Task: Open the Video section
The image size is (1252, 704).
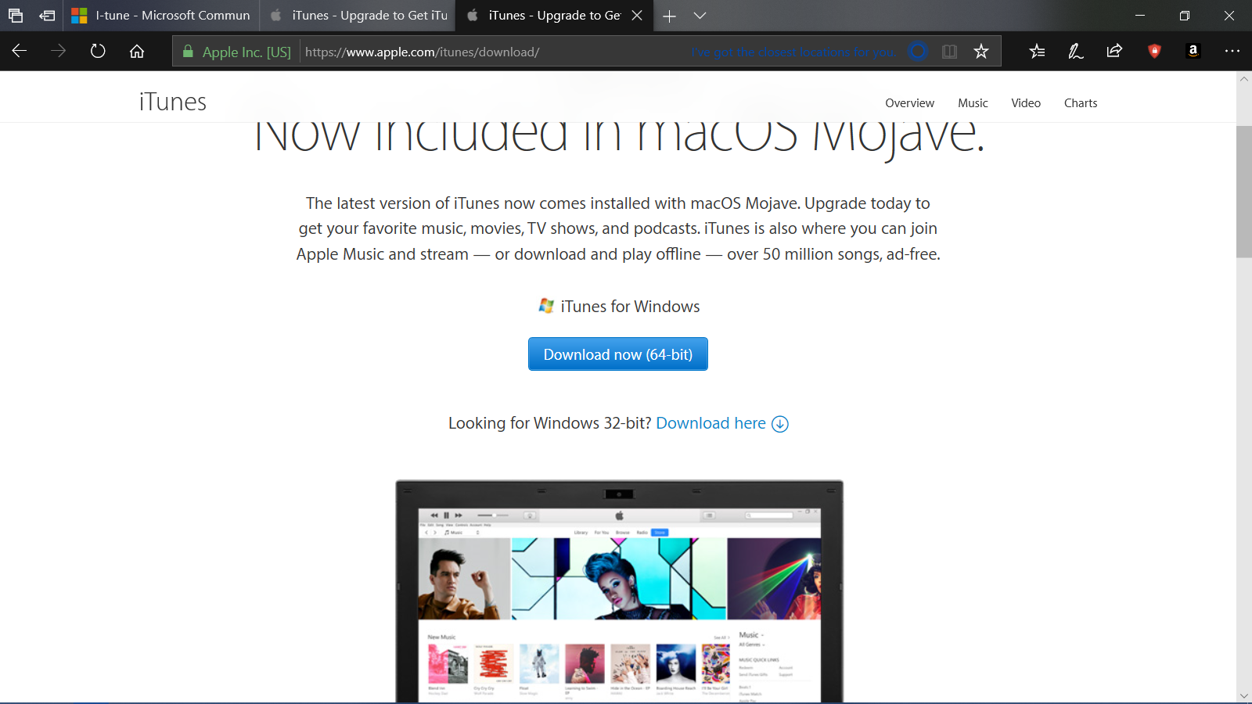Action: (1026, 103)
